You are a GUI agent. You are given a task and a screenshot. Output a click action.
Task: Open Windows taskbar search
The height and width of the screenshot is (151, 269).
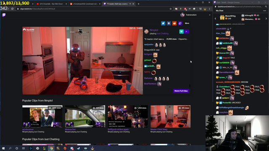pyautogui.click(x=10, y=148)
